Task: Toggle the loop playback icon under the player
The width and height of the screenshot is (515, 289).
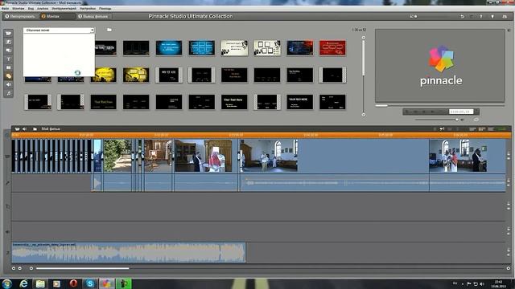Action: pyautogui.click(x=476, y=120)
